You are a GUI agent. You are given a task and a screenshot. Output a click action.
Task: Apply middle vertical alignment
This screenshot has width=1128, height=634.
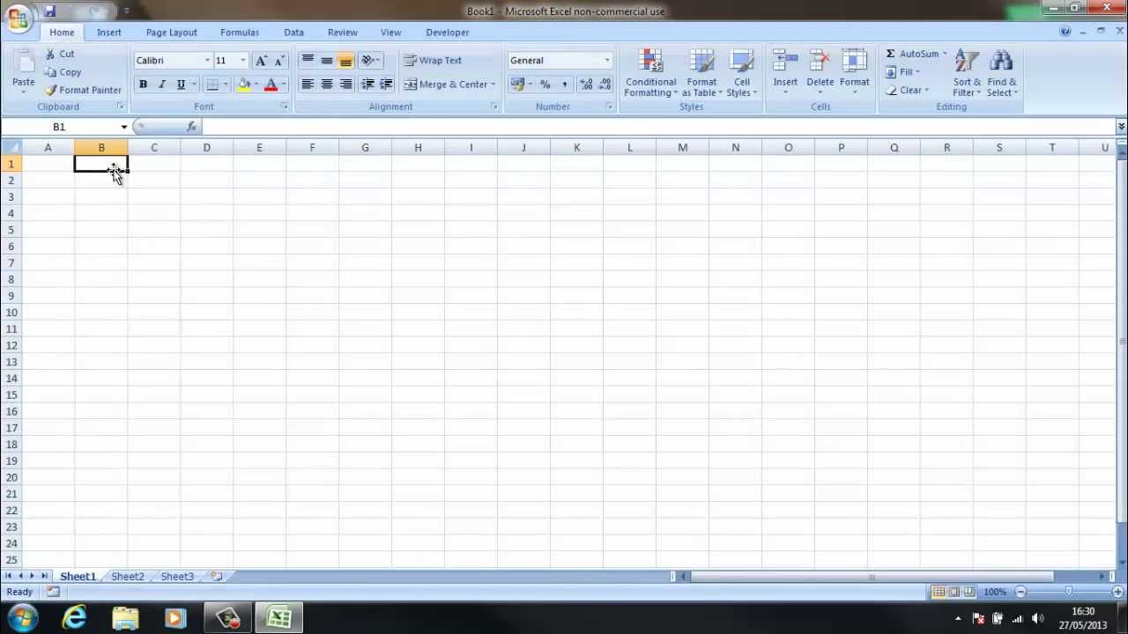[327, 61]
